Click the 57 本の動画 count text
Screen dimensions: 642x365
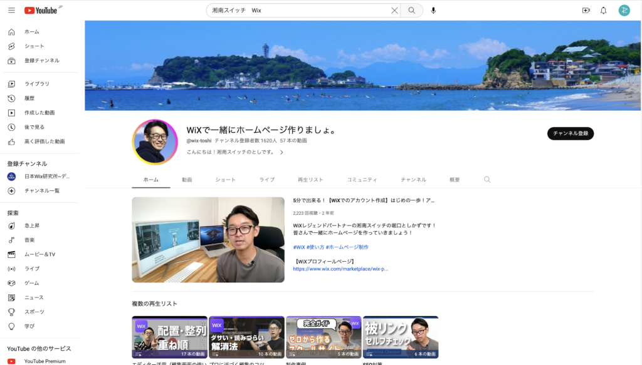[x=293, y=141]
